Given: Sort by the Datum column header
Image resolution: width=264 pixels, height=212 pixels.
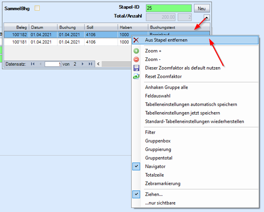Looking at the screenshot, I should point(43,27).
